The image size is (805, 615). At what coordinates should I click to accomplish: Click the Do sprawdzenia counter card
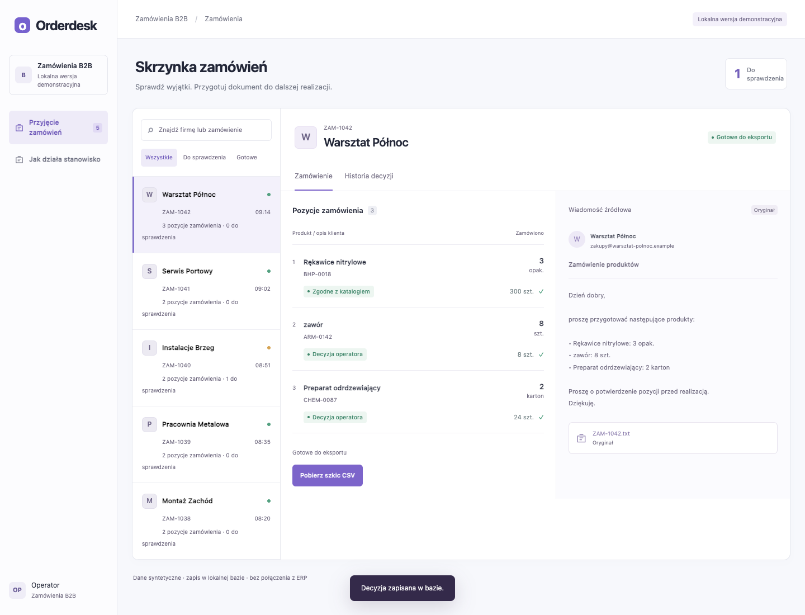tap(756, 74)
